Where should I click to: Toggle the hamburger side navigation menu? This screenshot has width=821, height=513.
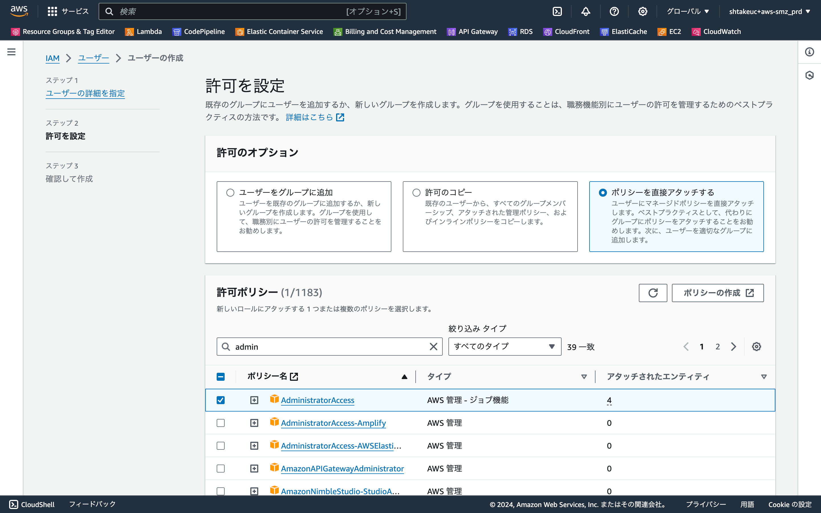click(11, 52)
